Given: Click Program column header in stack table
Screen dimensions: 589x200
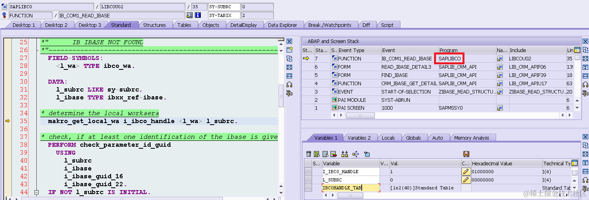Looking at the screenshot, I should [x=467, y=50].
